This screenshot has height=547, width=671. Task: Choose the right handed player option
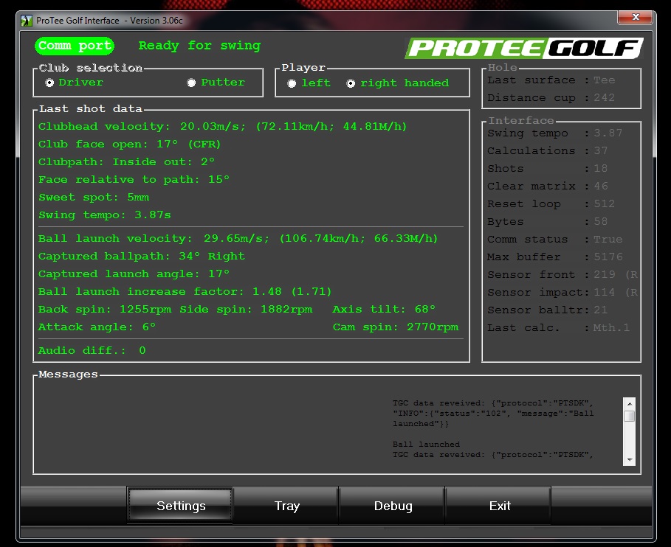(351, 83)
